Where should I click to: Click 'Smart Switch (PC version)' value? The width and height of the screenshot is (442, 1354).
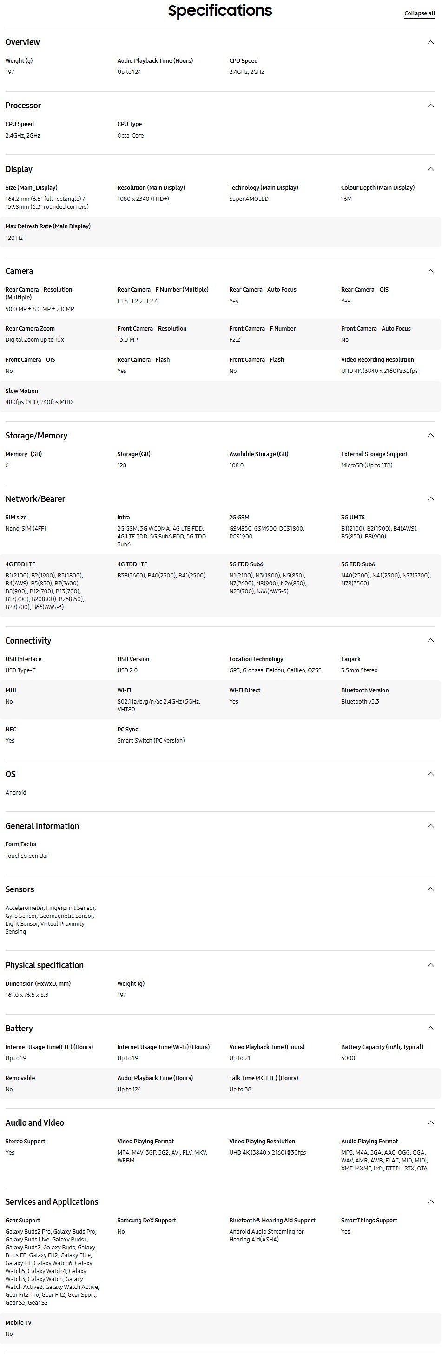[x=151, y=741]
